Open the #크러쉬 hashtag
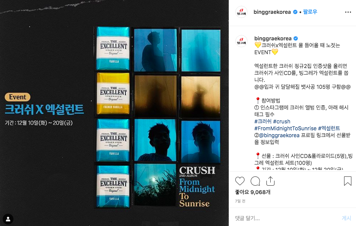356x226 pixels. click(263, 121)
